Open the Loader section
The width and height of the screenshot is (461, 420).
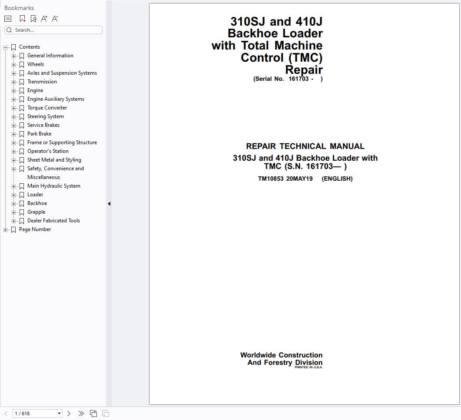35,195
